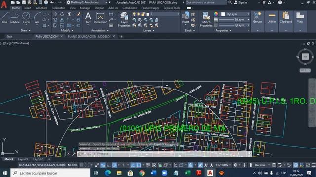Open the Annotate ribbon tab
The image size is (316, 177).
[41, 8]
